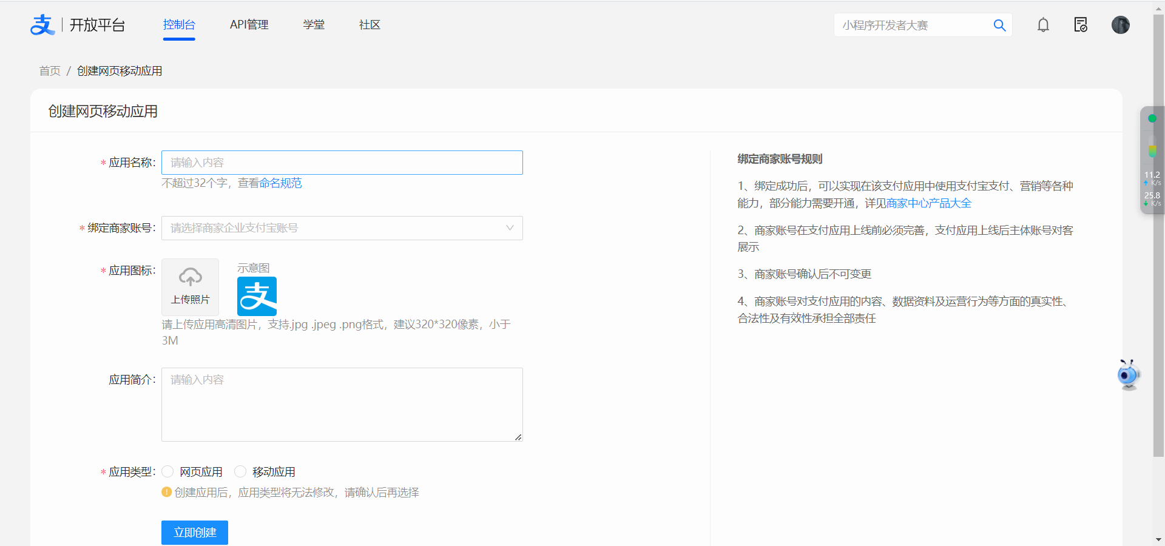Click the blue Alipay sample icon image
Image resolution: width=1165 pixels, height=546 pixels.
click(257, 296)
